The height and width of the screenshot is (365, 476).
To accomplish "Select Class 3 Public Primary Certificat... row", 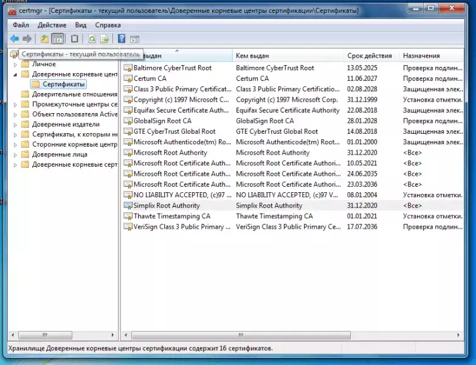I will (x=292, y=89).
